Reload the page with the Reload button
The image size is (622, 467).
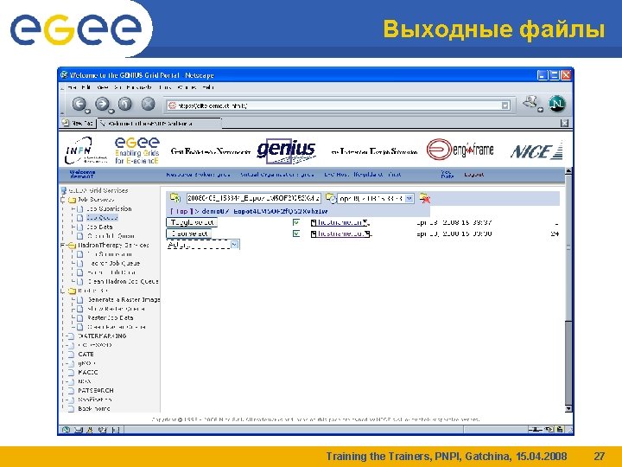point(125,104)
